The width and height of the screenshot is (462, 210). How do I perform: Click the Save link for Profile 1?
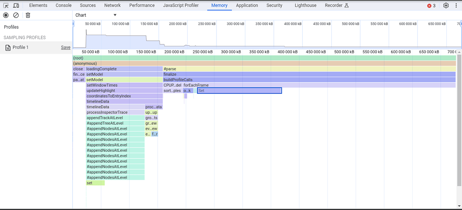coord(65,48)
